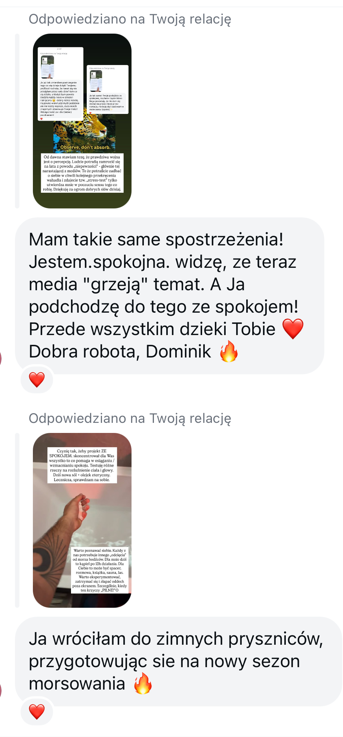Click the "Czynię tak, żeby projekt ZE SPOKOJEM" text box
Screen dimensions: 343x737
(82, 465)
